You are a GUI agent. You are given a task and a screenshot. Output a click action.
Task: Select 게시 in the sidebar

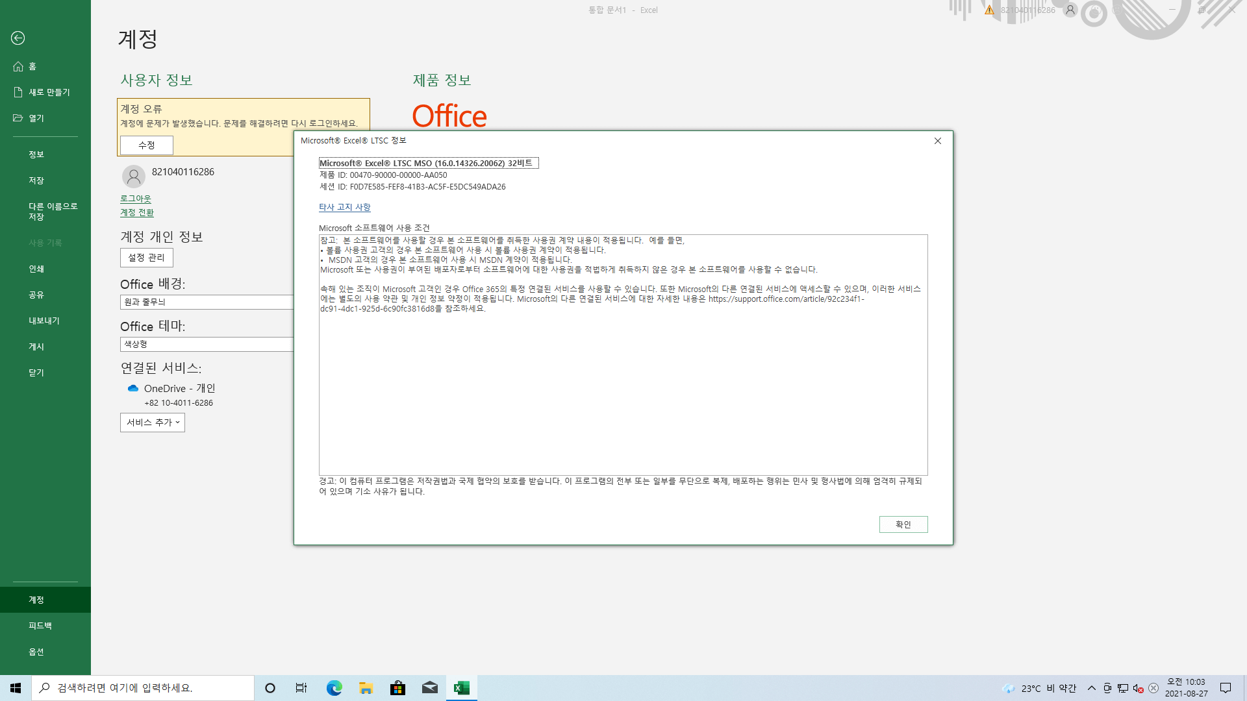(45, 347)
